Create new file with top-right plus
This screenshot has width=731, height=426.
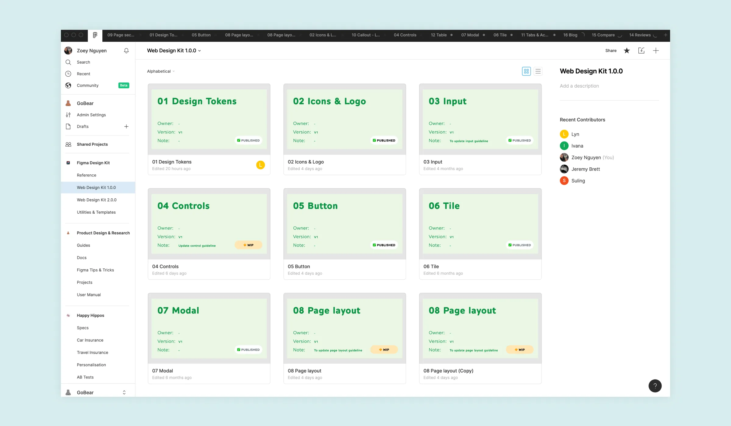pyautogui.click(x=656, y=51)
